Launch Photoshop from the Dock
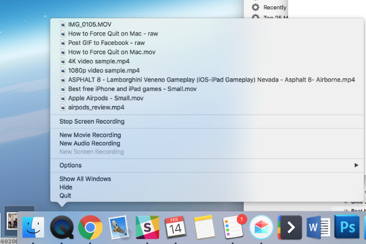366x244 pixels. [347, 226]
